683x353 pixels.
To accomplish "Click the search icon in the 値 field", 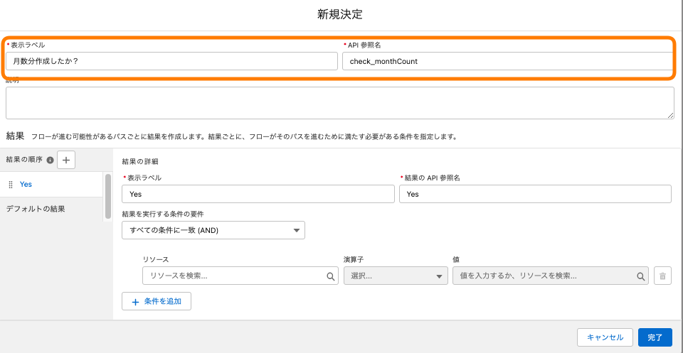I will [641, 276].
